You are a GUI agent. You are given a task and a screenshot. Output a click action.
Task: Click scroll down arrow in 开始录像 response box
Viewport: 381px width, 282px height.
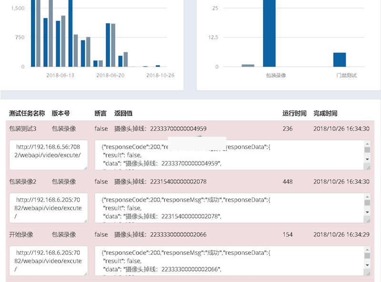click(367, 265)
